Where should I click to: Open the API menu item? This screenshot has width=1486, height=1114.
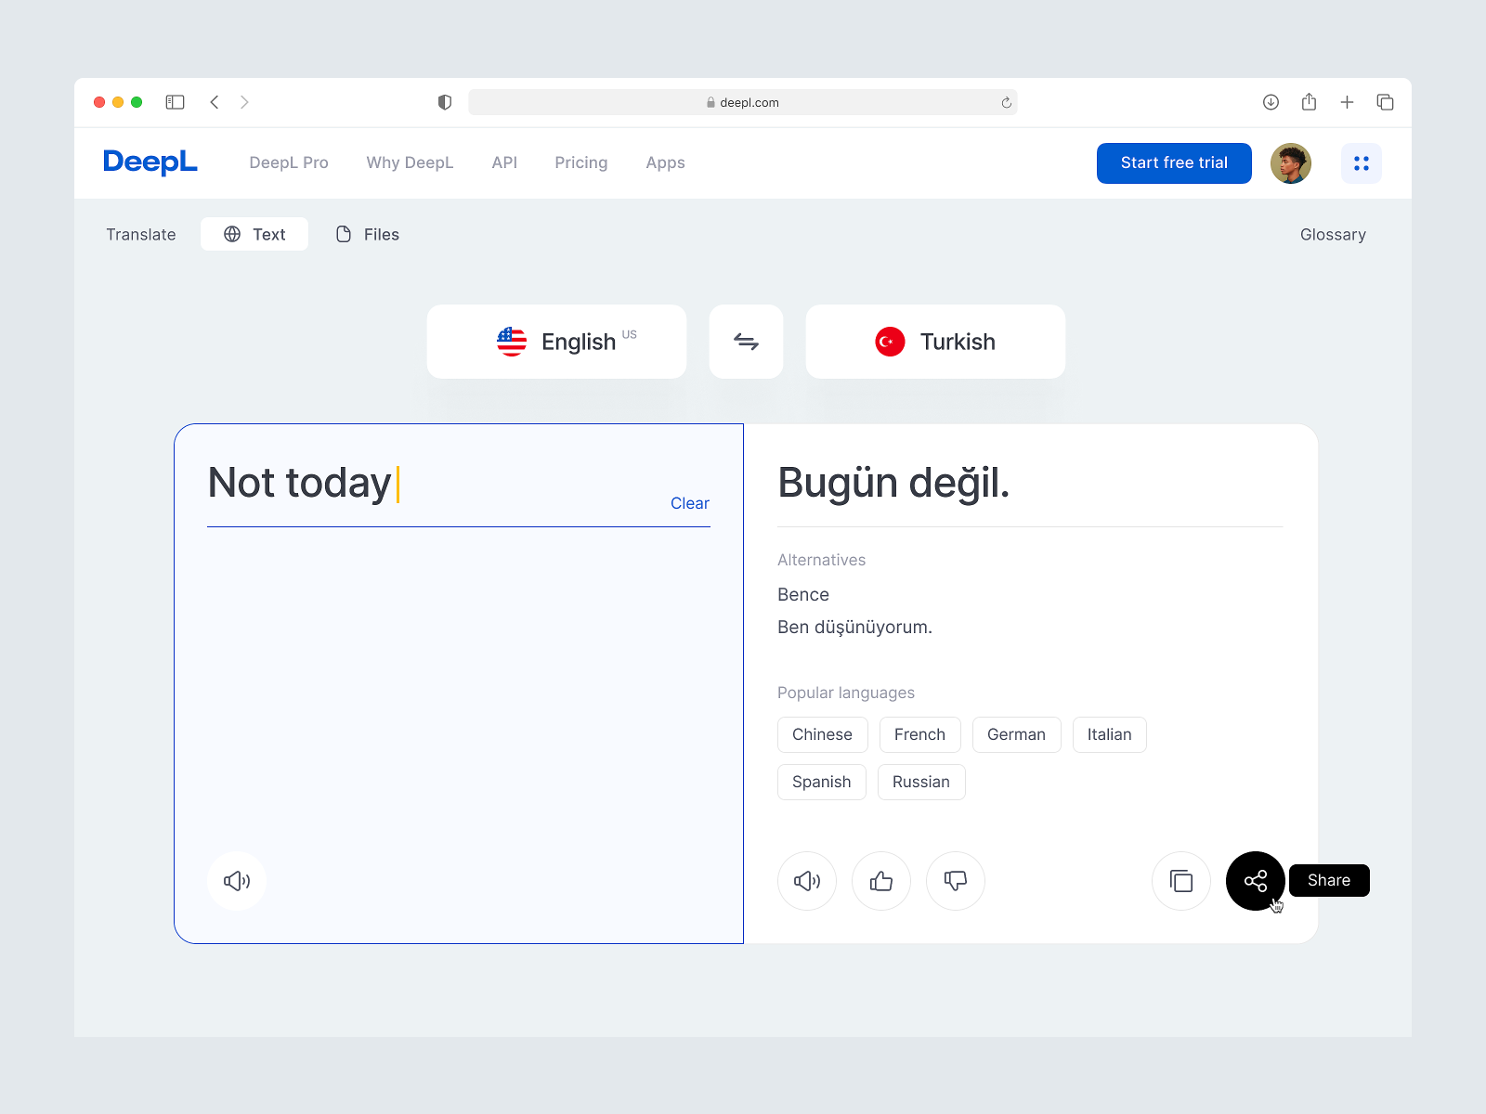504,162
